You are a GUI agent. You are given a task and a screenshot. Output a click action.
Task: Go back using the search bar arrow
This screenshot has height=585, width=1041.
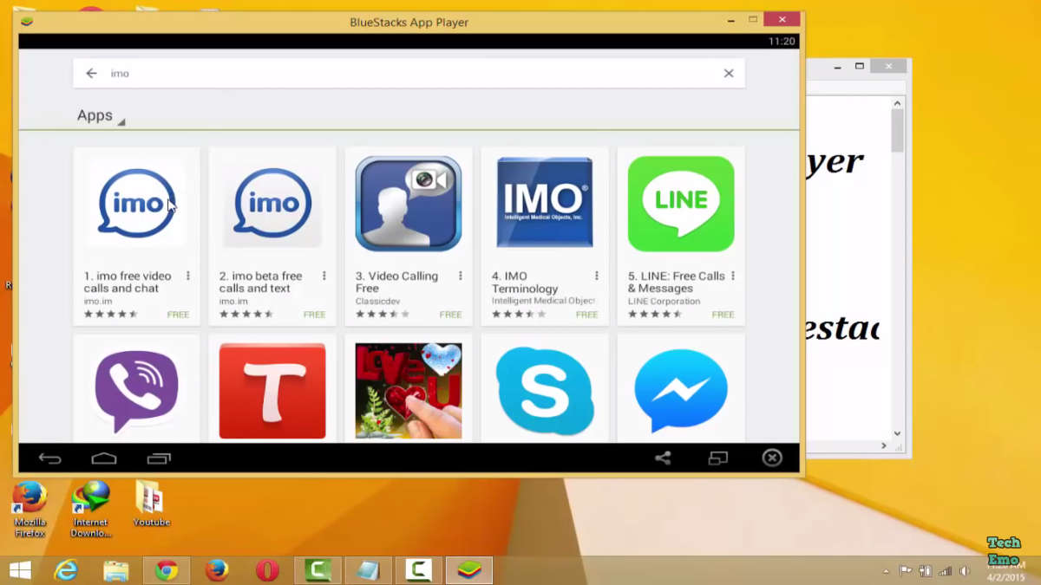tap(91, 74)
